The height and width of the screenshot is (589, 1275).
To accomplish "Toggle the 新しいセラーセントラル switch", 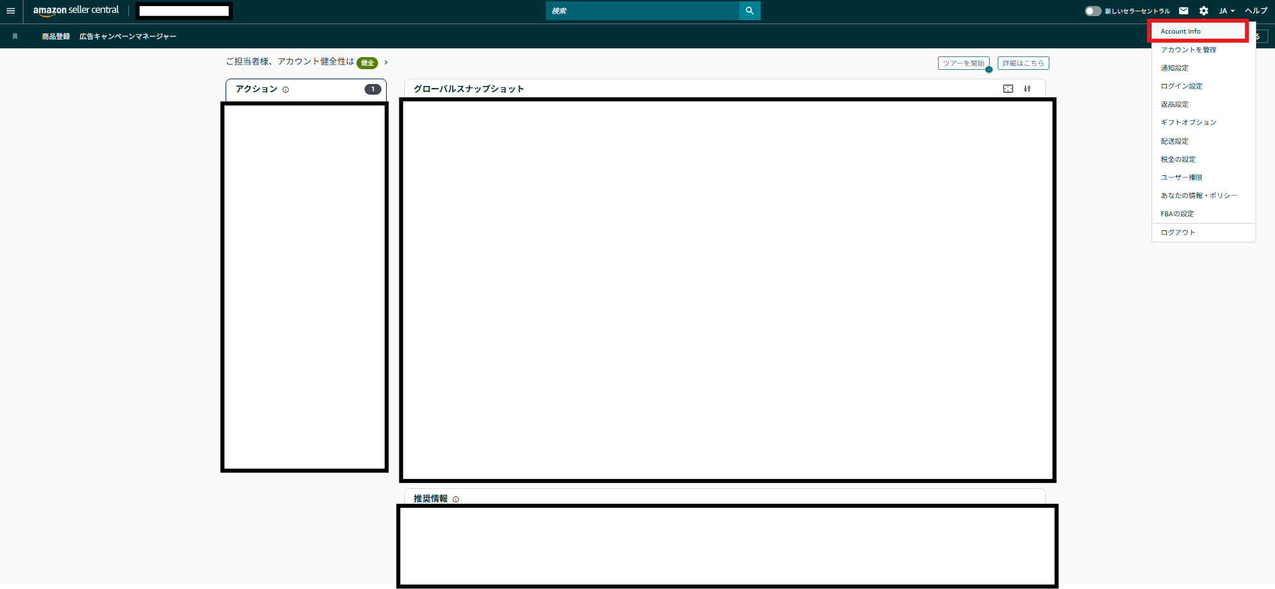I will [x=1093, y=11].
